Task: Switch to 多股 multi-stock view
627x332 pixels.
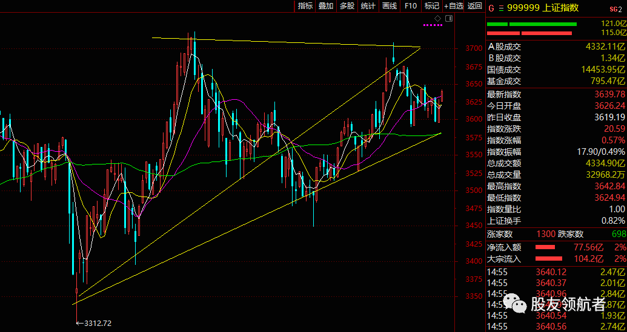Action: tap(347, 6)
